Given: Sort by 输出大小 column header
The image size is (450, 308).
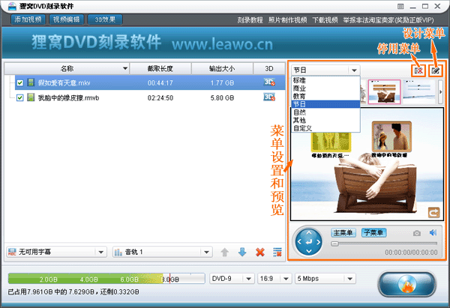Looking at the screenshot, I should pyautogui.click(x=222, y=68).
